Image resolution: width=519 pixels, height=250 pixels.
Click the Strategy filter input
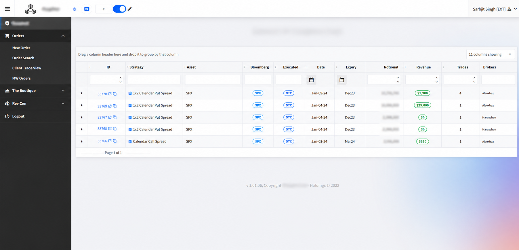pos(154,80)
